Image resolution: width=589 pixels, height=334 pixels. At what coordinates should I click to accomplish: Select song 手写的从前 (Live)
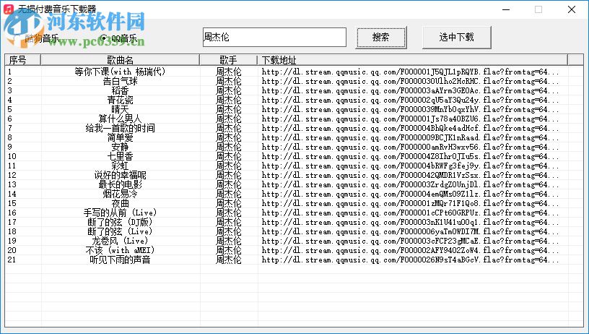point(120,213)
